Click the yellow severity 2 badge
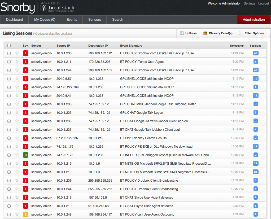This screenshot has width=271, height=219. pos(25,214)
